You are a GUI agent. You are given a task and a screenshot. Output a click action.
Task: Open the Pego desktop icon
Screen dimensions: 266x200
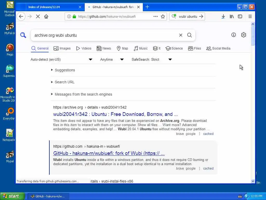pos(10,50)
